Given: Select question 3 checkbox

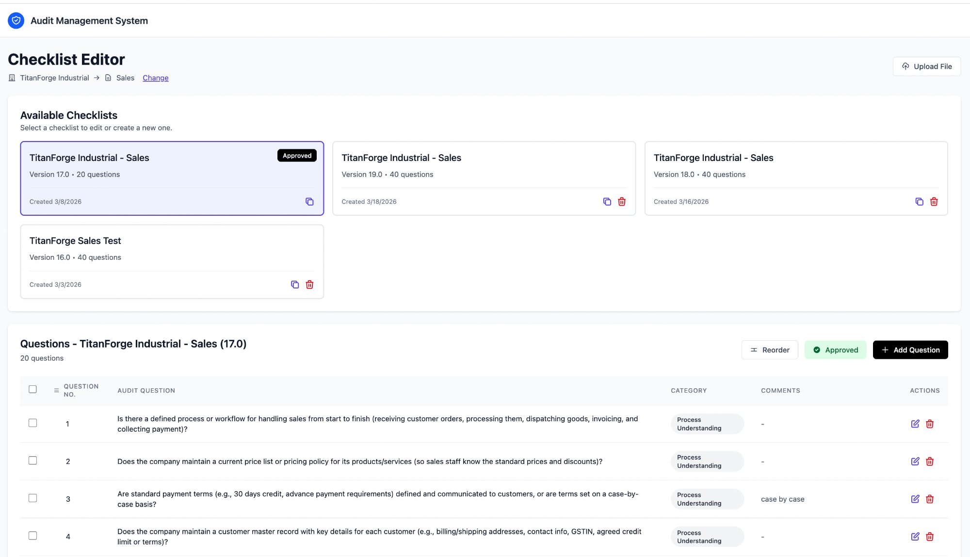Looking at the screenshot, I should click(32, 498).
